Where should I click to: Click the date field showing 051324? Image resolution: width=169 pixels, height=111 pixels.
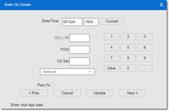click(x=72, y=22)
